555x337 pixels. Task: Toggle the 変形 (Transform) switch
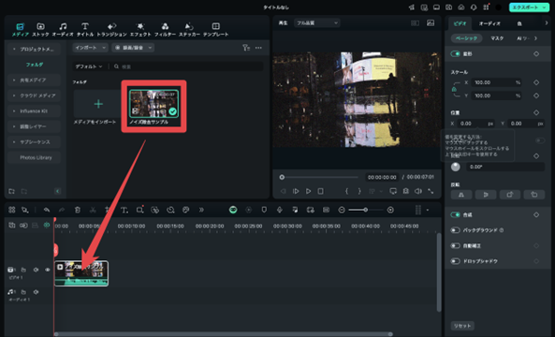tap(455, 53)
